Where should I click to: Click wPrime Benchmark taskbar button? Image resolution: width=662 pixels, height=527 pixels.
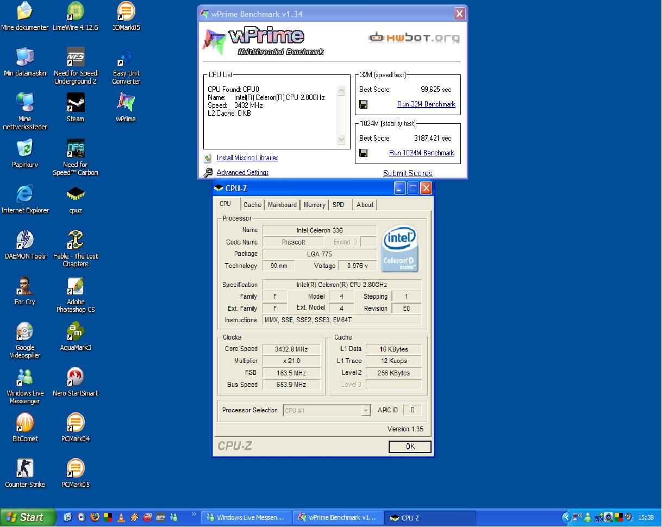click(x=338, y=518)
